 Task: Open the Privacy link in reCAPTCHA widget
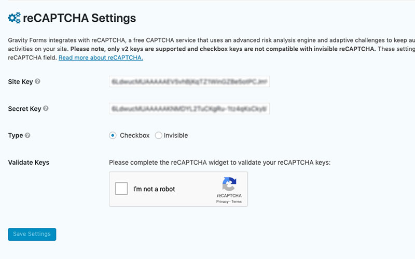(x=223, y=202)
